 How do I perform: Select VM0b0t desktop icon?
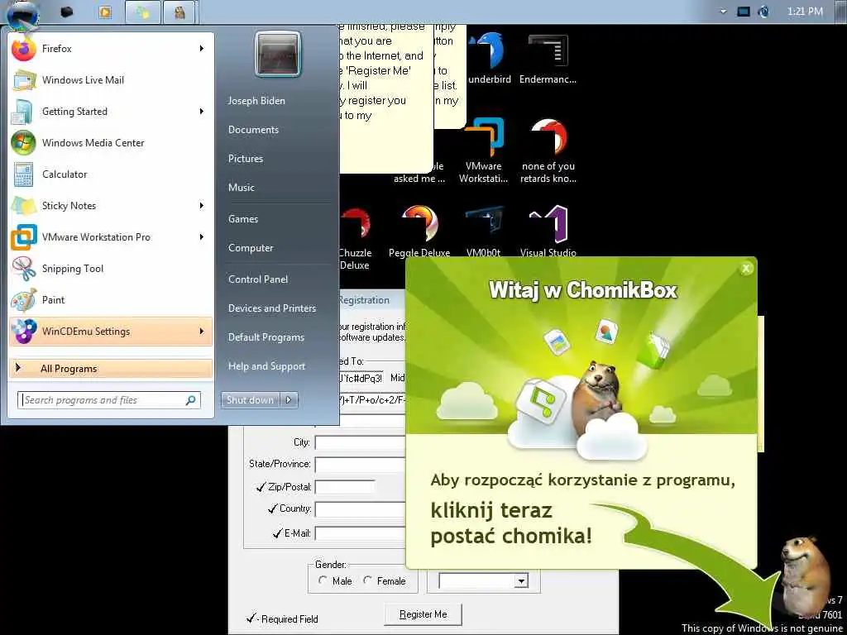[x=483, y=232]
